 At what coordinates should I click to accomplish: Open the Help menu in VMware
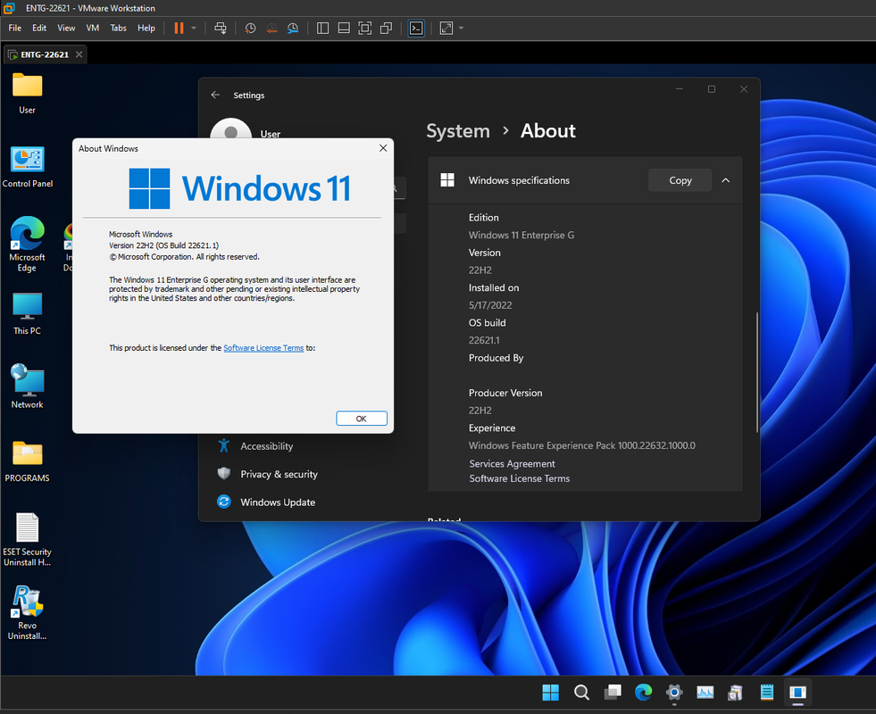pos(146,28)
